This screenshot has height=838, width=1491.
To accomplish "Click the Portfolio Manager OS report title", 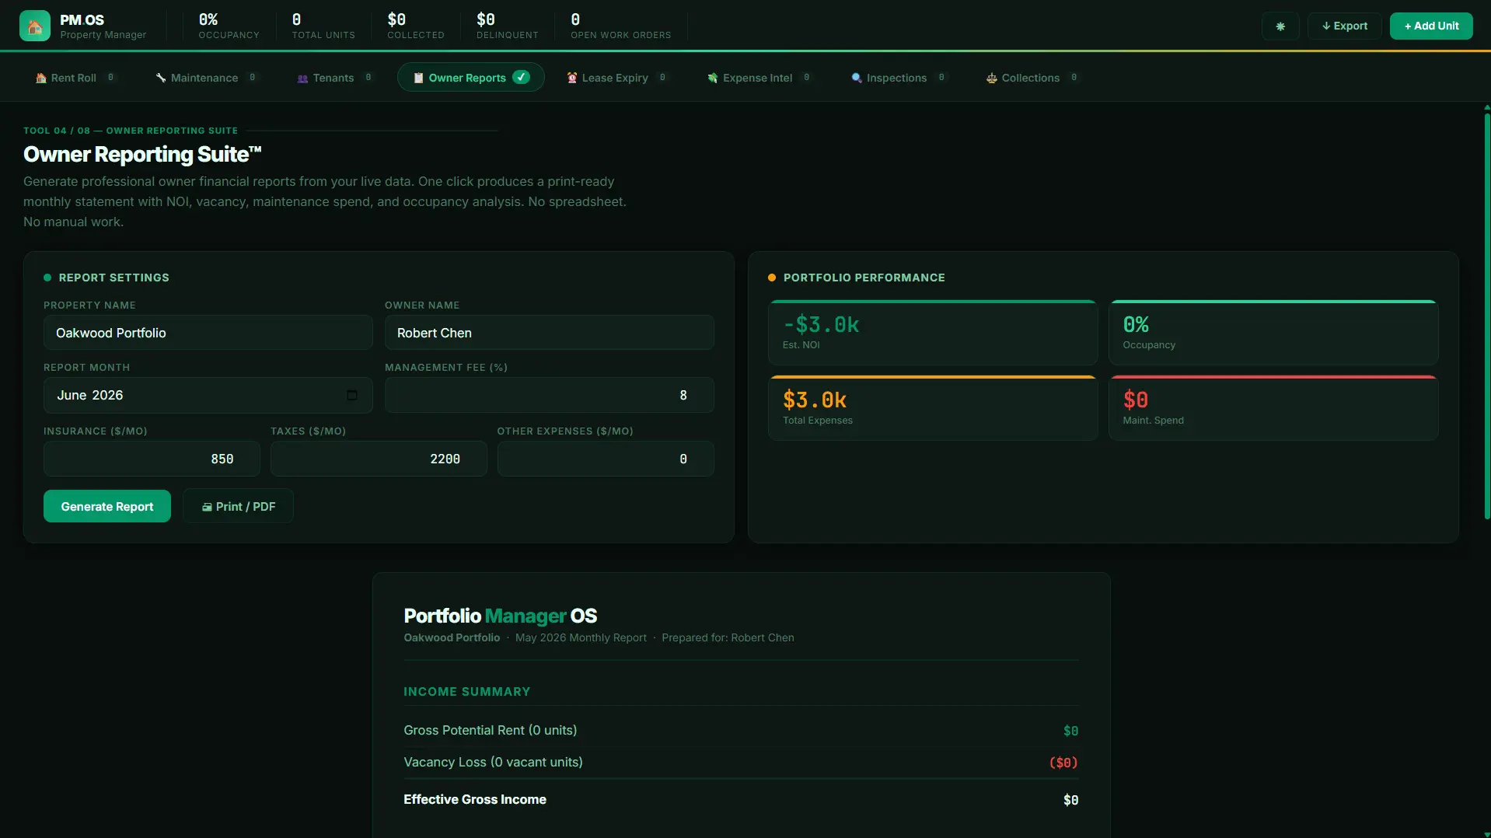I will (500, 616).
